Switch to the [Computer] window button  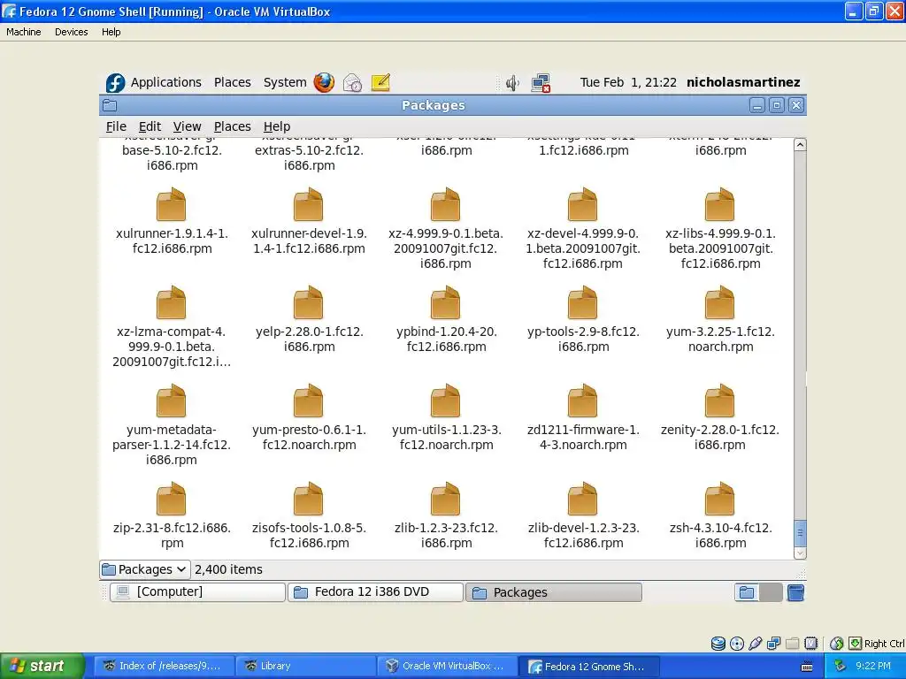[x=197, y=591]
